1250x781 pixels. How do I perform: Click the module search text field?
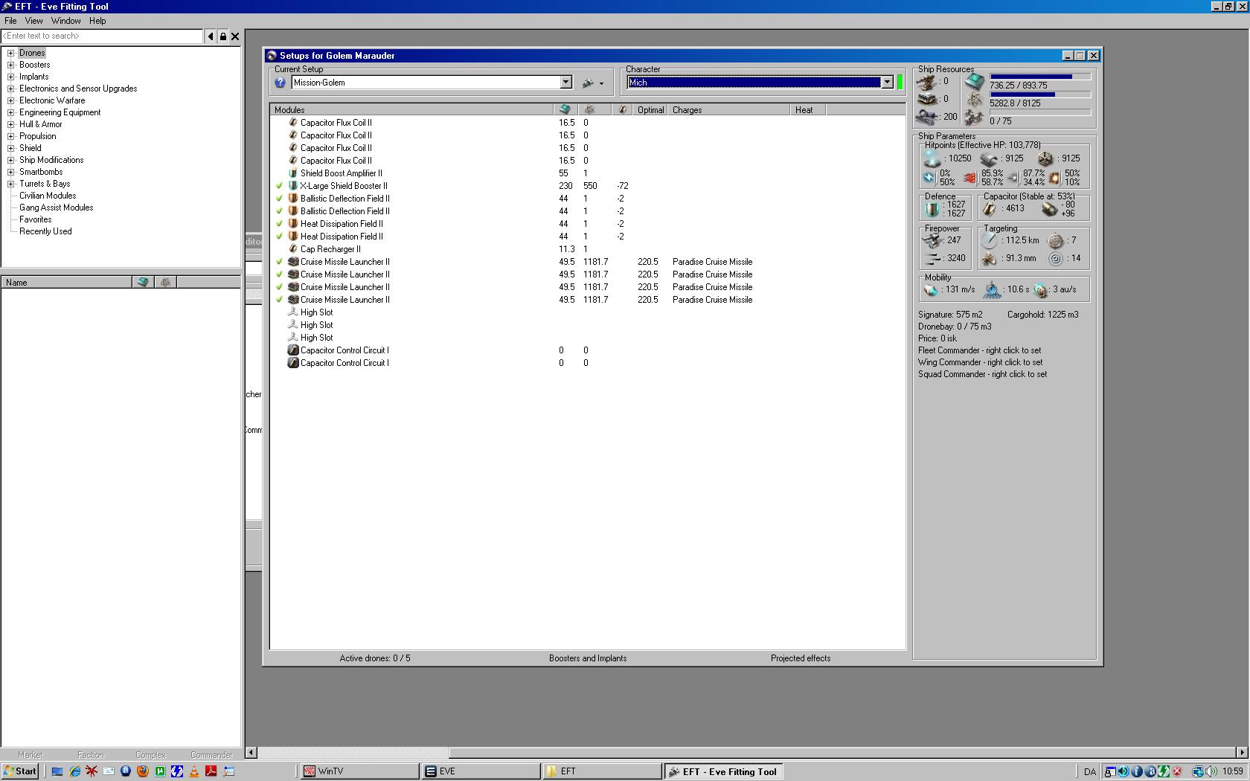(x=102, y=36)
